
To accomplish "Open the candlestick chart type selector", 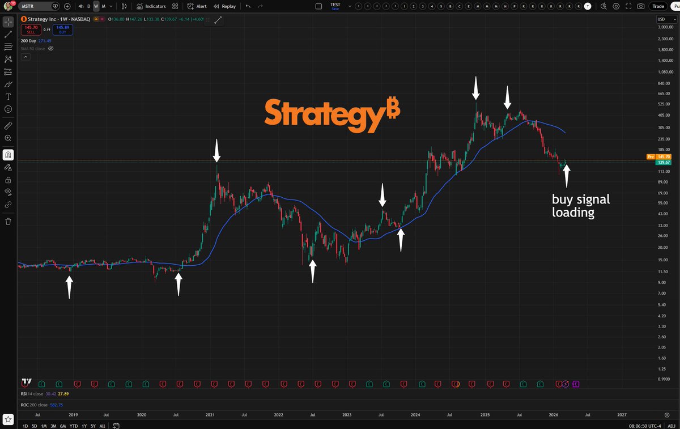I will pos(124,6).
